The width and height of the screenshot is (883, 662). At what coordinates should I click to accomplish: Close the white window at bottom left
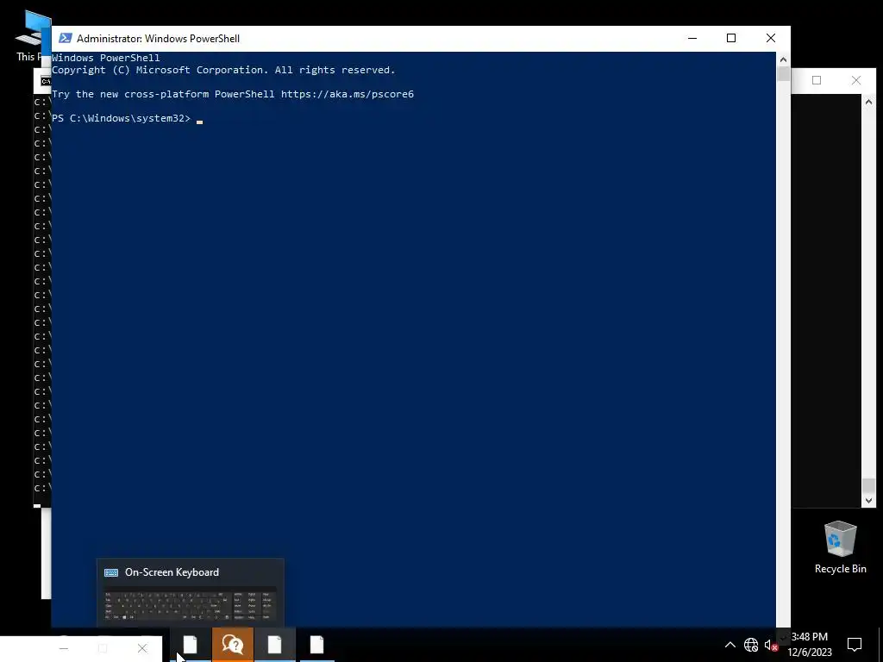click(142, 648)
